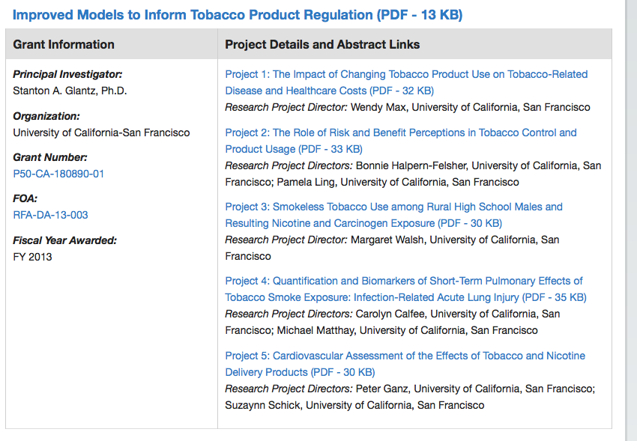Click the Project Details and Abstract Links header
This screenshot has width=637, height=441.
pos(322,45)
